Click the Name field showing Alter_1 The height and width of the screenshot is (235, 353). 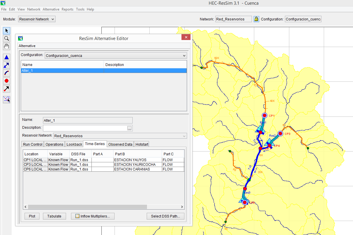87,120
